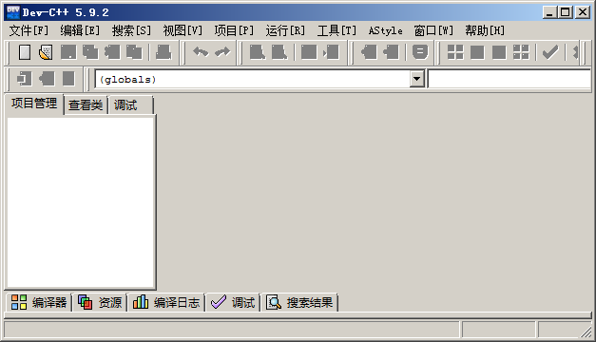Screen dimensions: 596x342
Task: Click the Find toolbar icon
Action: pyautogui.click(x=258, y=52)
